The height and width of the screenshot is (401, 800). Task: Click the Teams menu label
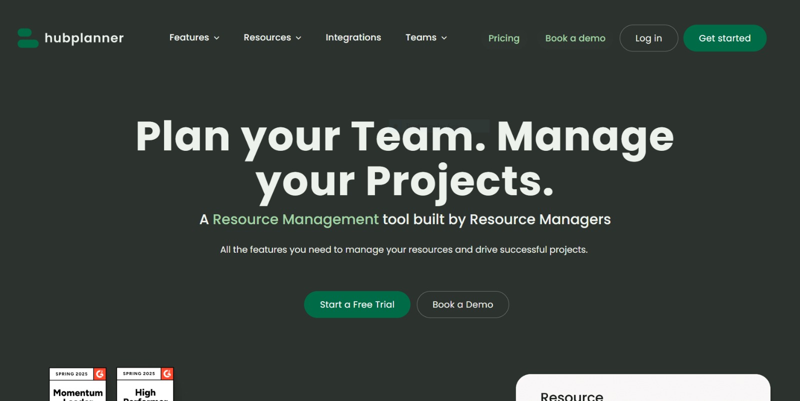point(420,37)
